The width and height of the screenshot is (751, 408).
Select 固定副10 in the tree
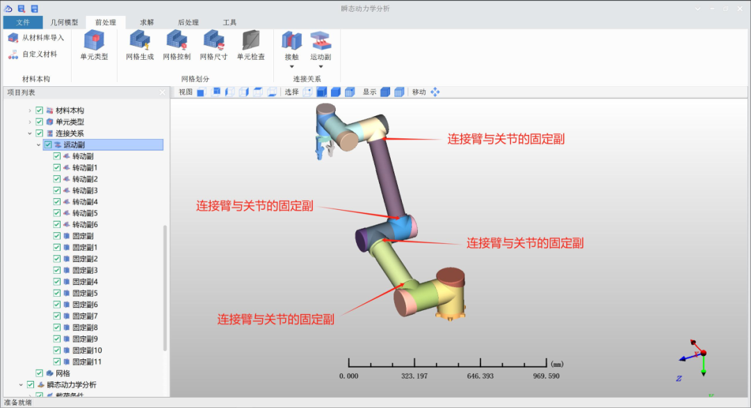tap(87, 350)
